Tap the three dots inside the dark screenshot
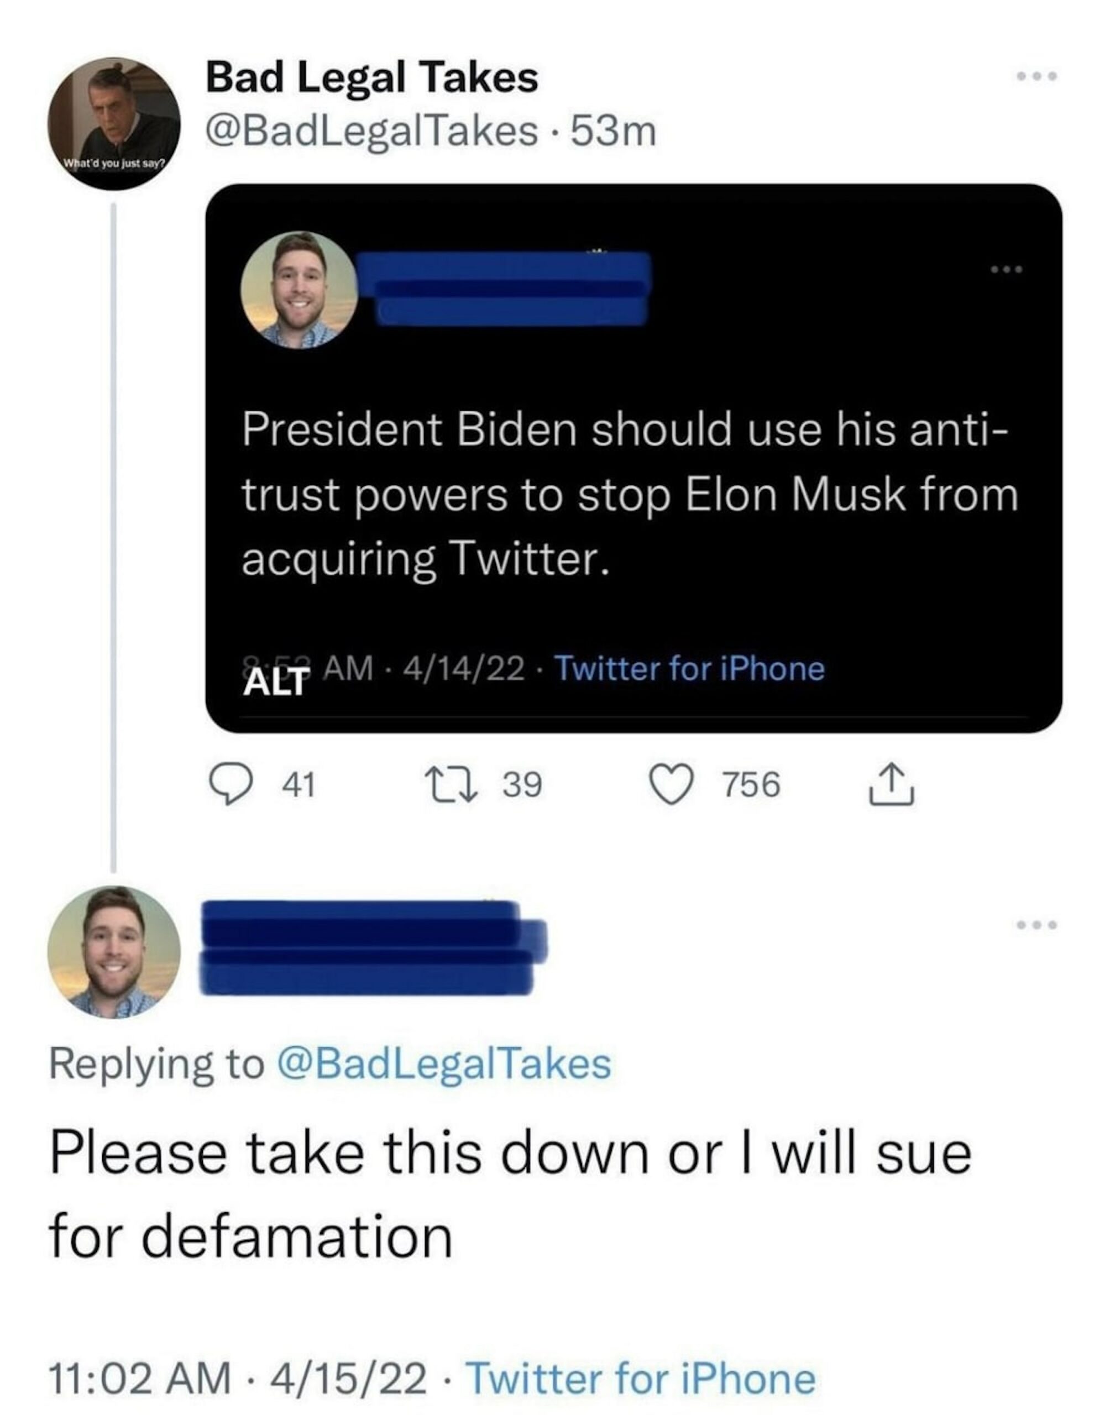 (1006, 269)
